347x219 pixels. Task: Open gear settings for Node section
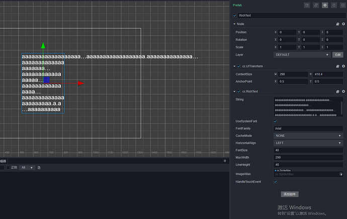coord(343,24)
